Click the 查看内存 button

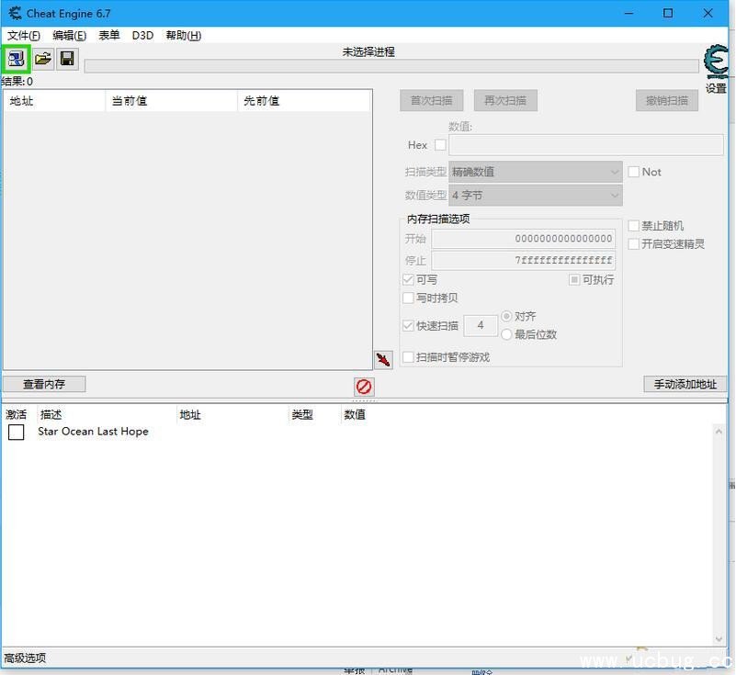44,384
